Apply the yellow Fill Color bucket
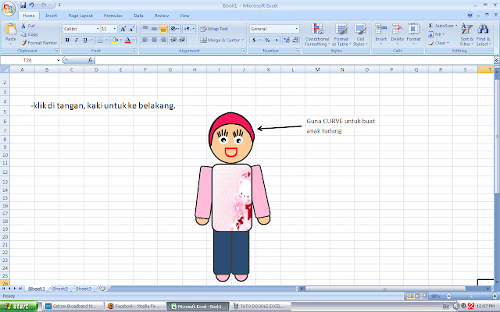Viewport: 500px width, 312px height. point(115,40)
